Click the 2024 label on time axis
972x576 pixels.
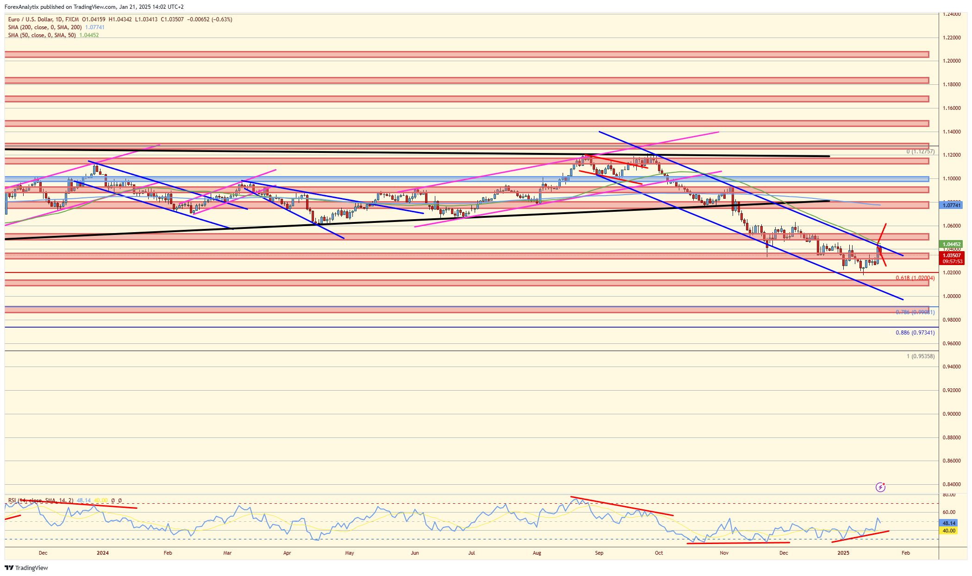pos(103,553)
